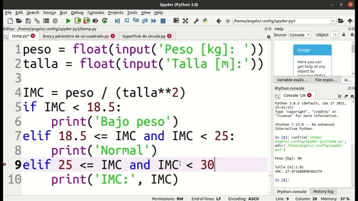Open the PYTHONPATH manager Python icon

(x=205, y=21)
